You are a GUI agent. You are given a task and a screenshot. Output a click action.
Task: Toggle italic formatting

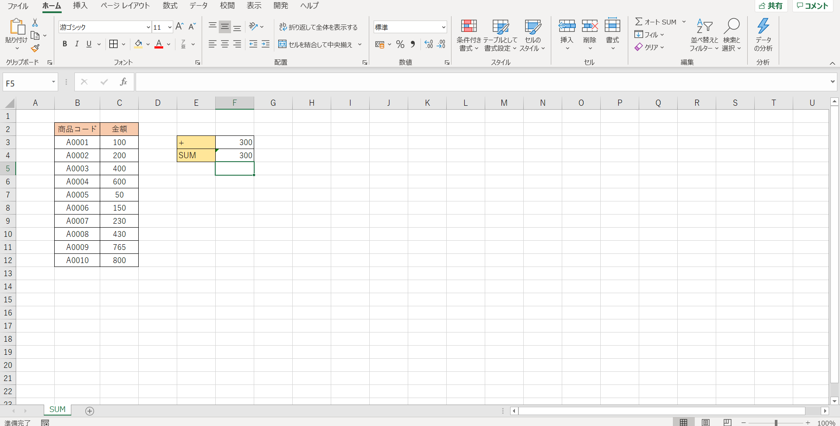(77, 44)
